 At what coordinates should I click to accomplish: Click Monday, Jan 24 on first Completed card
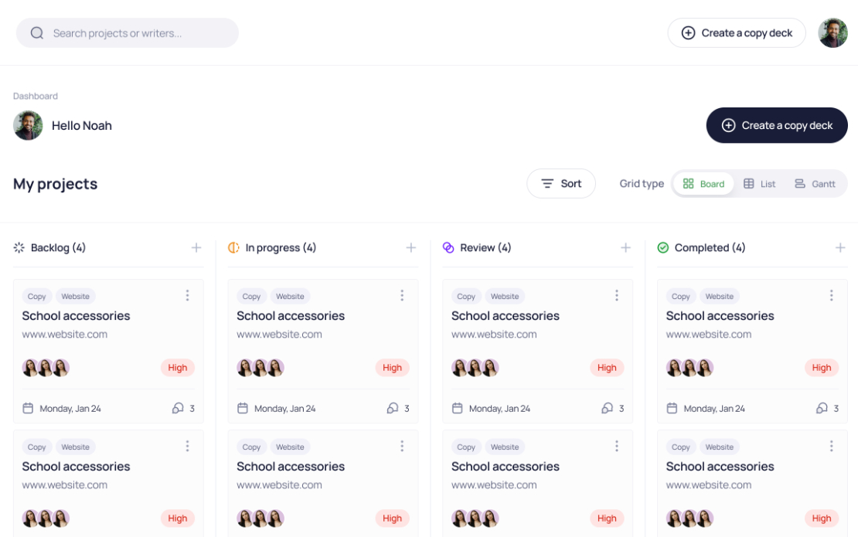(x=714, y=409)
